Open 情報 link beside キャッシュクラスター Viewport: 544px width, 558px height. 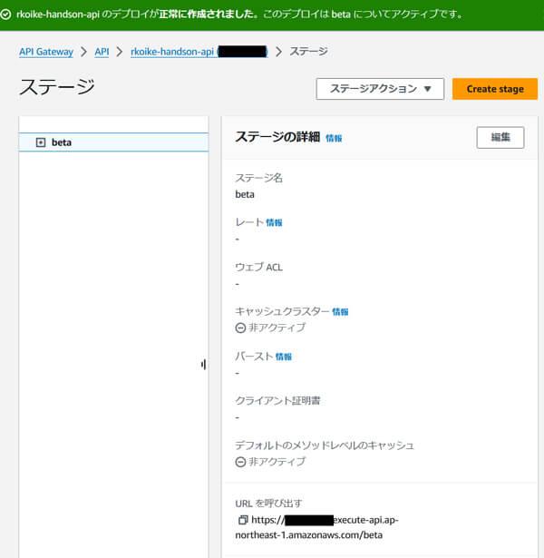[x=340, y=312]
